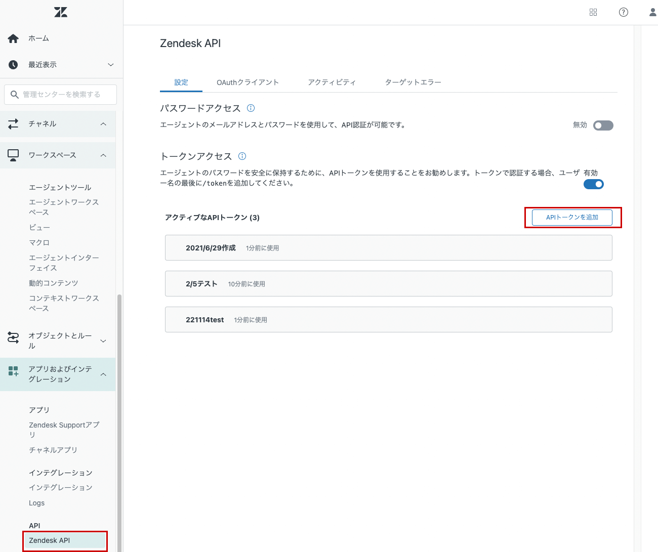Screen dimensions: 658x552
Task: Open ビュー in sidebar
Action: point(39,228)
